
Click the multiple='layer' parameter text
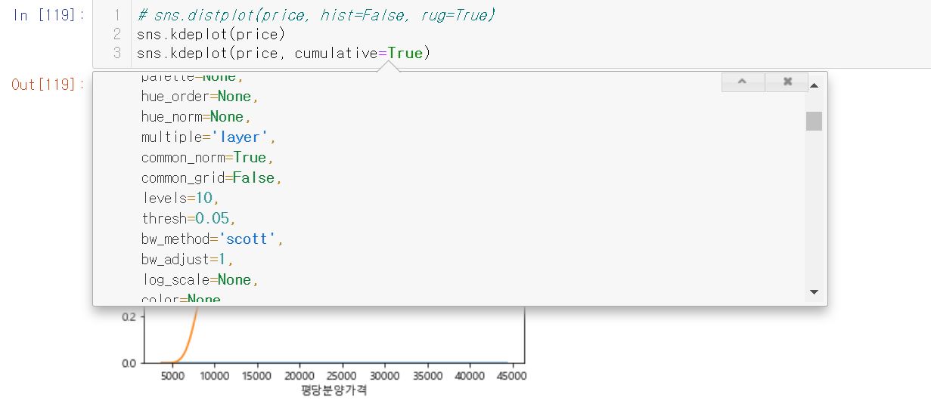tap(209, 137)
